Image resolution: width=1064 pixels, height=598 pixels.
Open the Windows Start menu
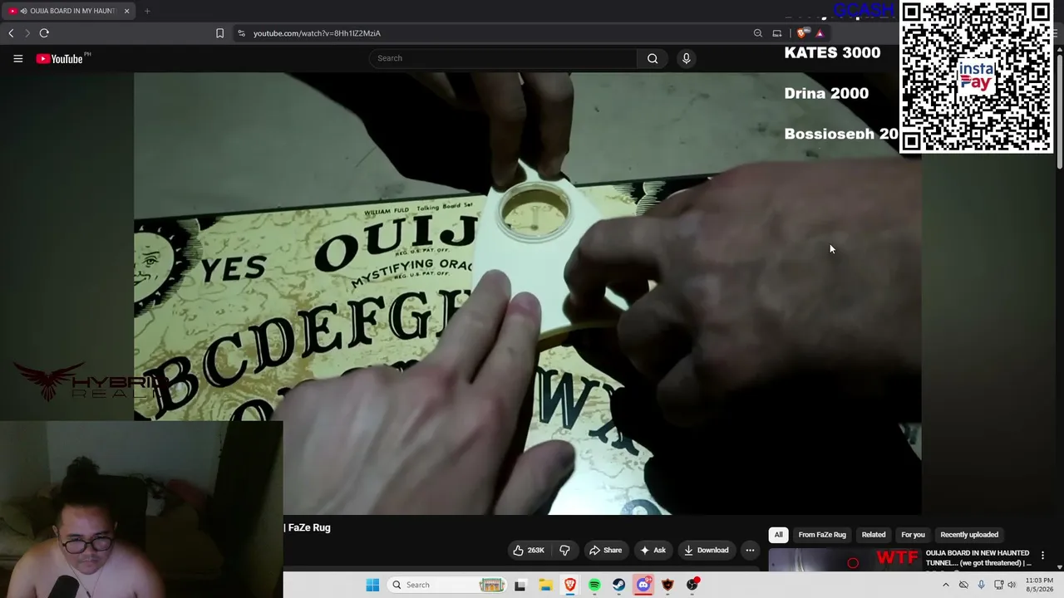(372, 585)
